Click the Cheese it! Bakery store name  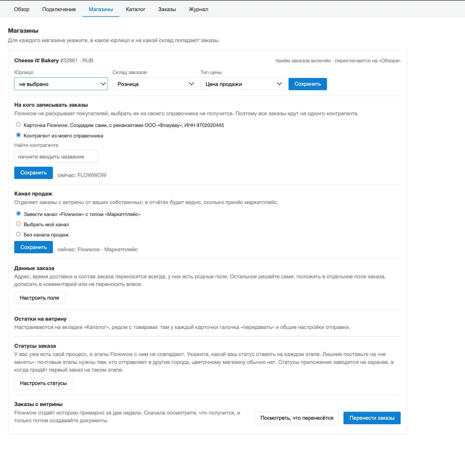[36, 61]
